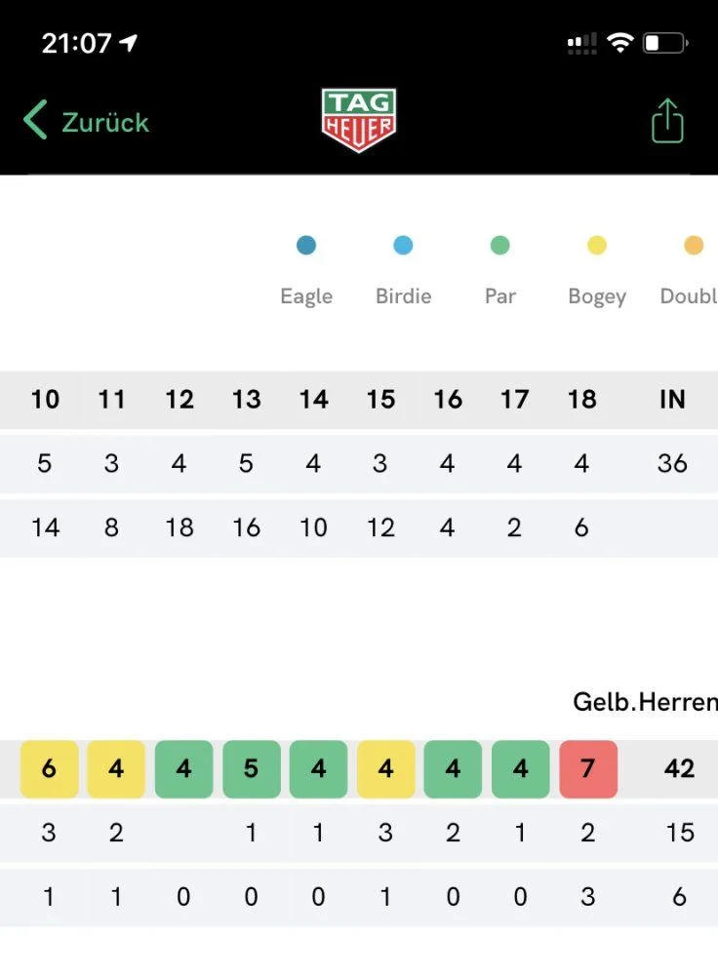
Task: Select the Eagle dark-blue legend dot
Action: (306, 245)
